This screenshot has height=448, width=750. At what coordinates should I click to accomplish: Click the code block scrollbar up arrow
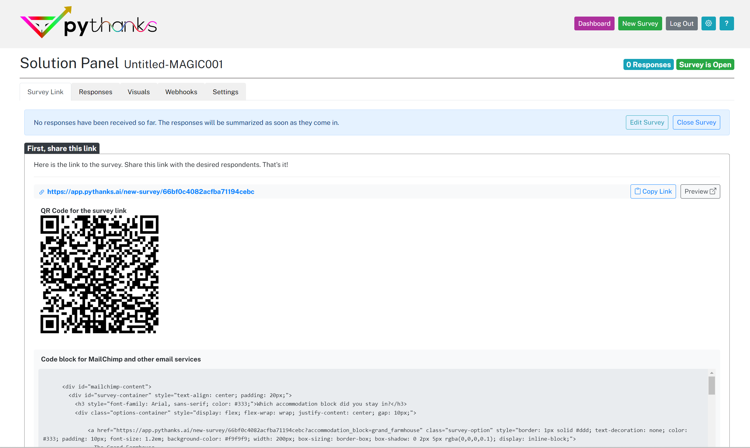tap(712, 373)
